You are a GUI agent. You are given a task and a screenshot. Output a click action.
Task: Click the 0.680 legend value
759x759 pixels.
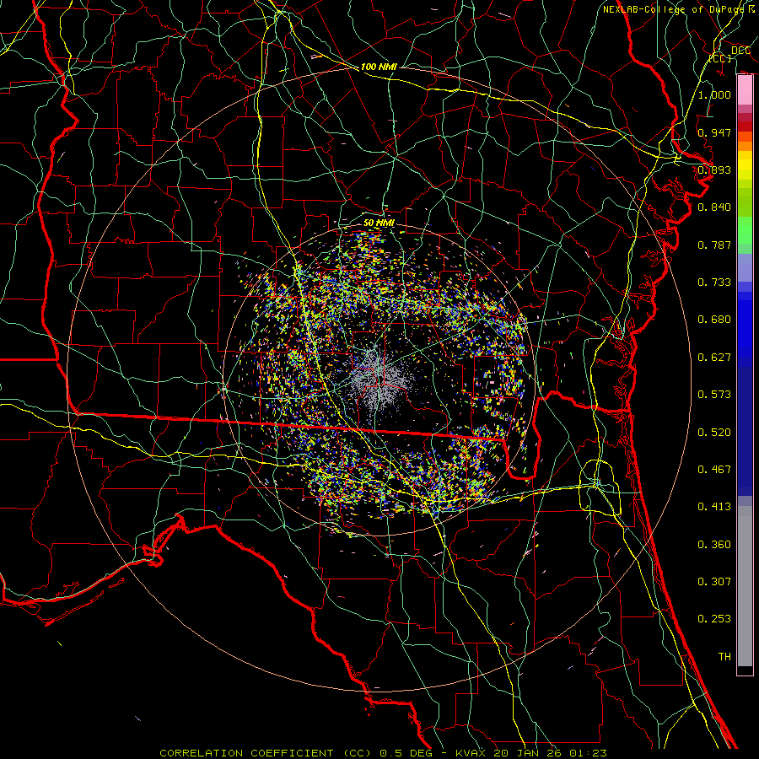714,320
